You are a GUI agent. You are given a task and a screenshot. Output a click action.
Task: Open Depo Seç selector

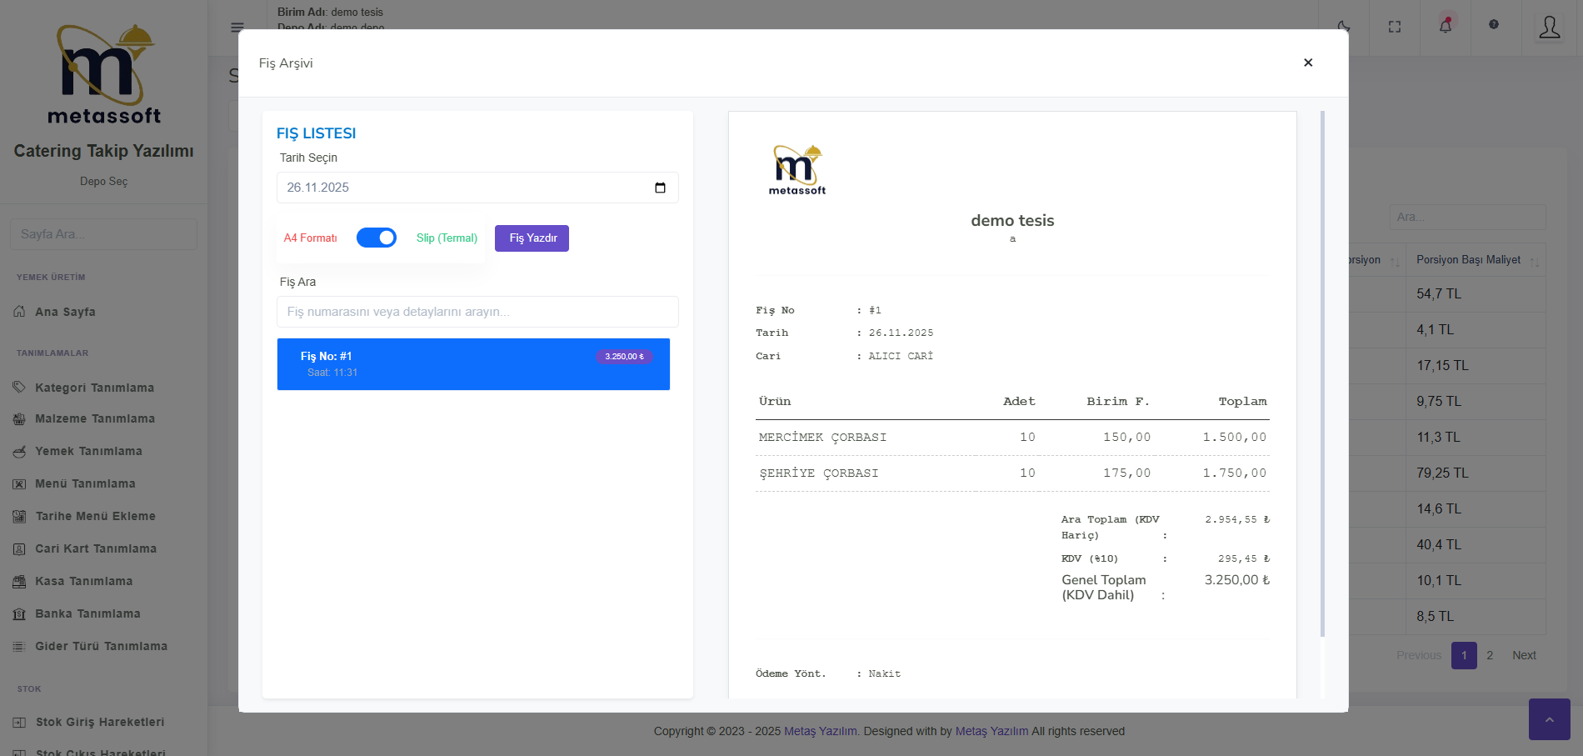103,182
